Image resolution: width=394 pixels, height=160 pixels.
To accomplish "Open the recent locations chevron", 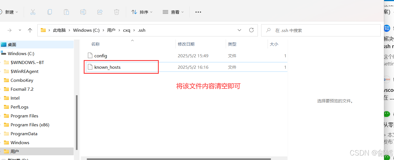I will click(20, 30).
